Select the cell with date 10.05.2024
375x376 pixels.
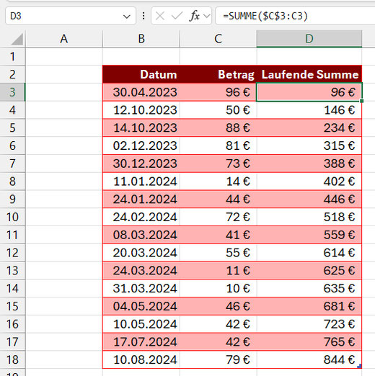(x=141, y=324)
